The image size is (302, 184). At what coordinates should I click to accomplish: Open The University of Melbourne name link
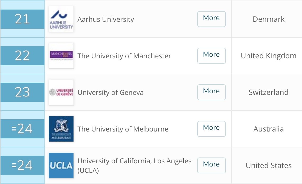point(123,129)
